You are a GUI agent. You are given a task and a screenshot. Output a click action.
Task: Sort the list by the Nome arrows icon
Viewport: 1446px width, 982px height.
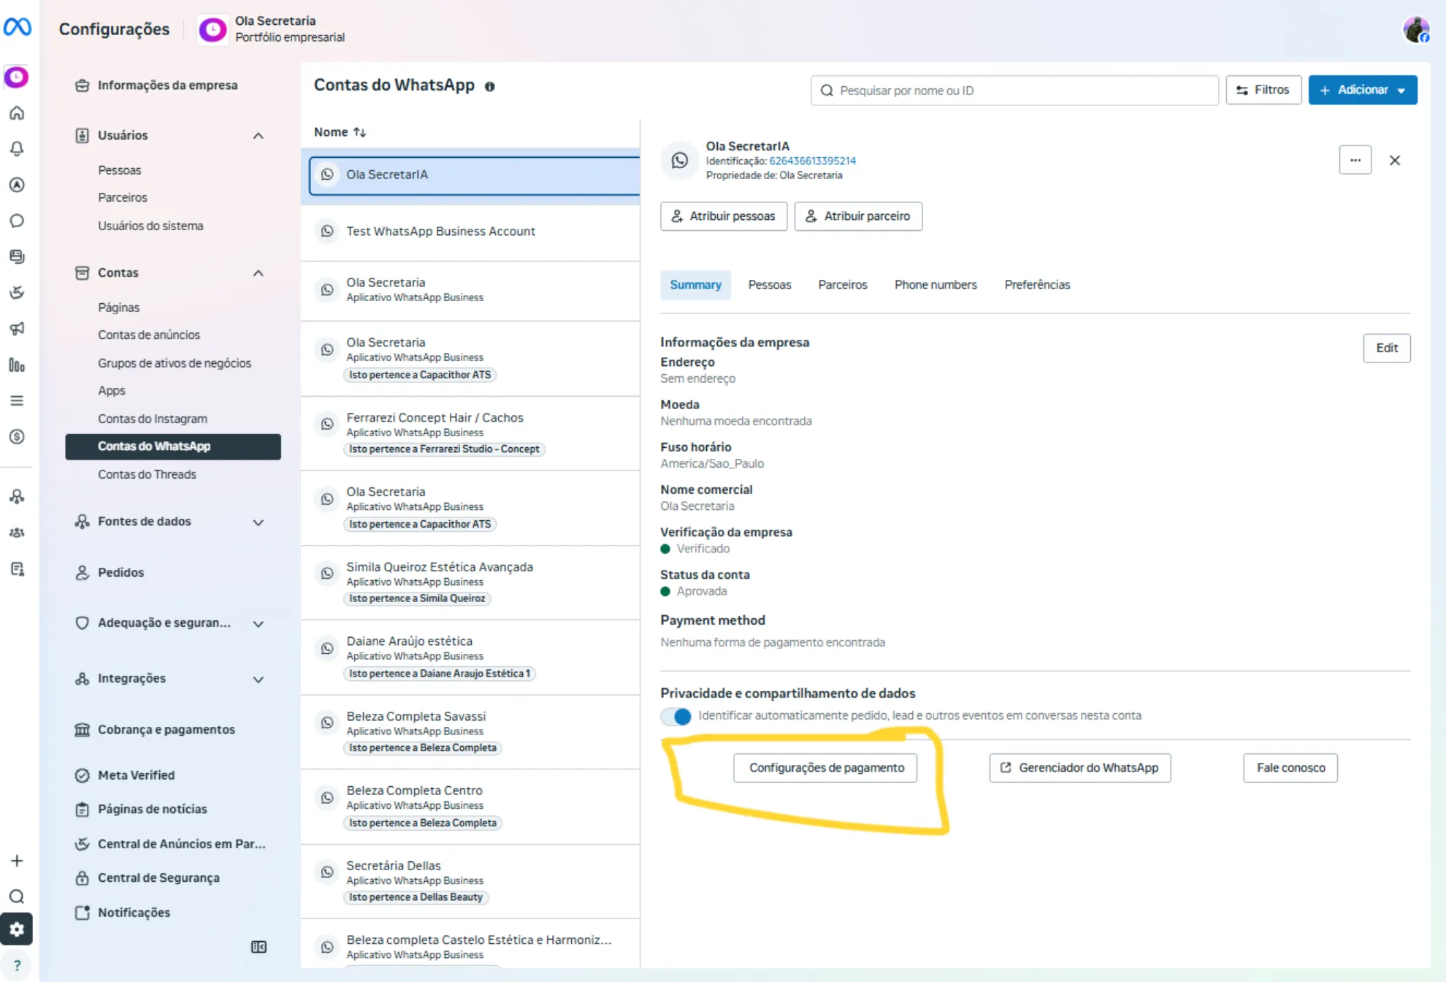click(359, 132)
